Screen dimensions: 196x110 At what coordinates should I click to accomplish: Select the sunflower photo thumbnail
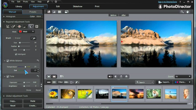[53, 94]
